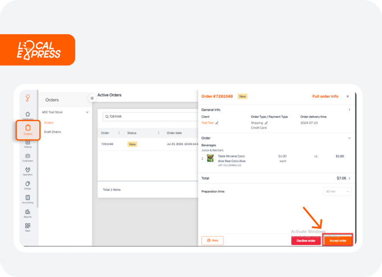Screen dimensions: 382x277
Task: Click the Jul 23, 2024 order date cell
Action: pyautogui.click(x=182, y=144)
